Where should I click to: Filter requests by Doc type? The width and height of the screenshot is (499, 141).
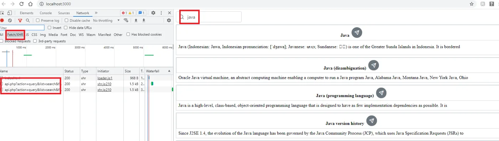[x=73, y=35]
